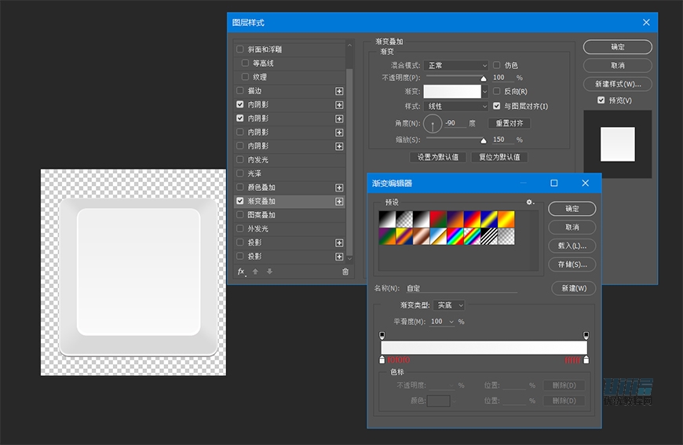Click the 重置对齐 button

509,123
